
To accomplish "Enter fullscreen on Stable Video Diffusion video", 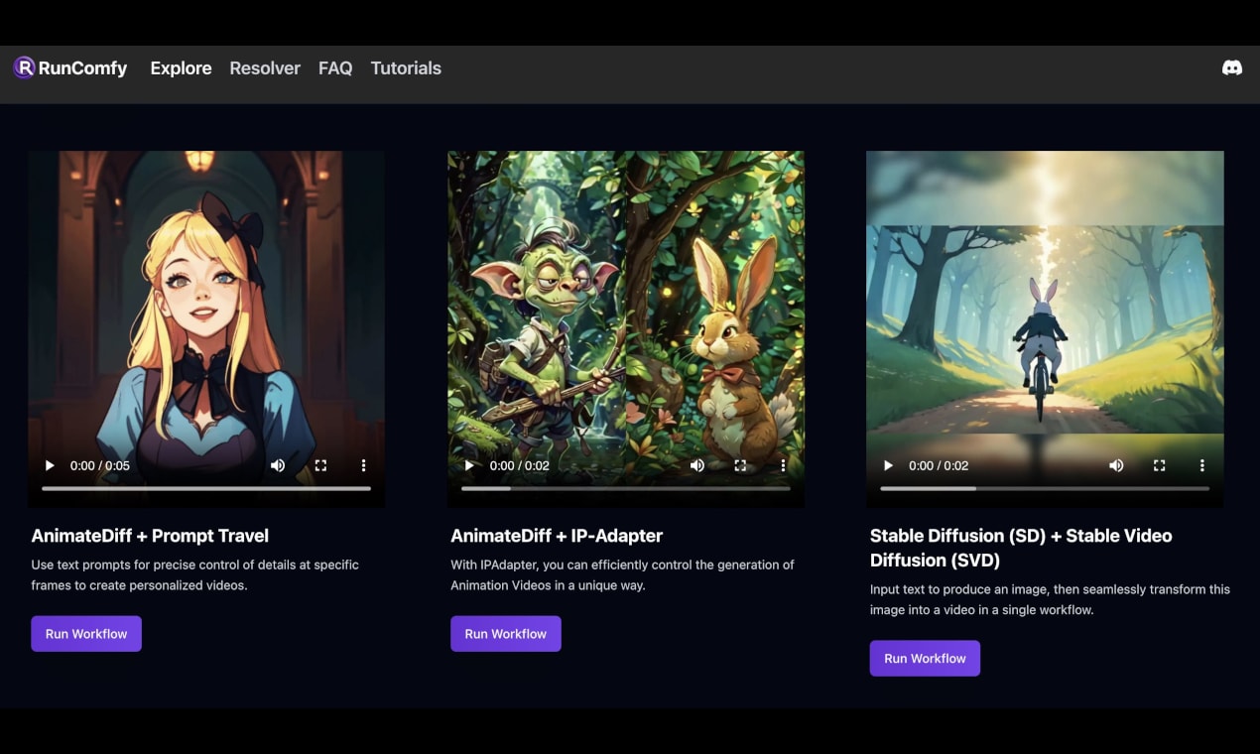I will pyautogui.click(x=1159, y=465).
